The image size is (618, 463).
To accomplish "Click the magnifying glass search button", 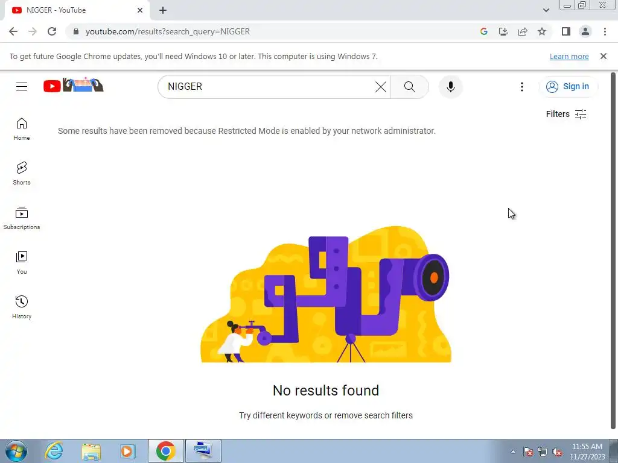I will click(x=410, y=87).
